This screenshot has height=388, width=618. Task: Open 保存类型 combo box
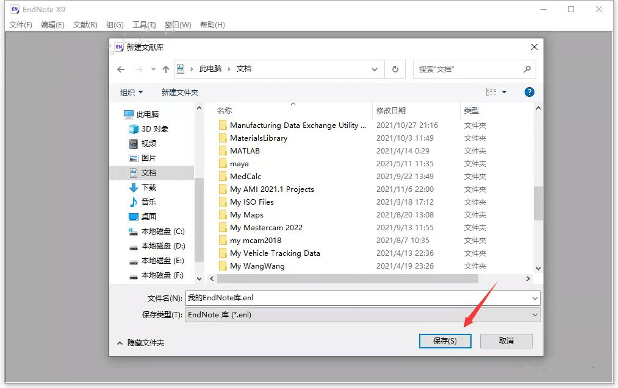coord(362,315)
